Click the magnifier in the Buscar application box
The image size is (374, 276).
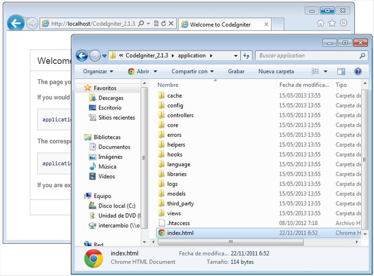coord(362,55)
